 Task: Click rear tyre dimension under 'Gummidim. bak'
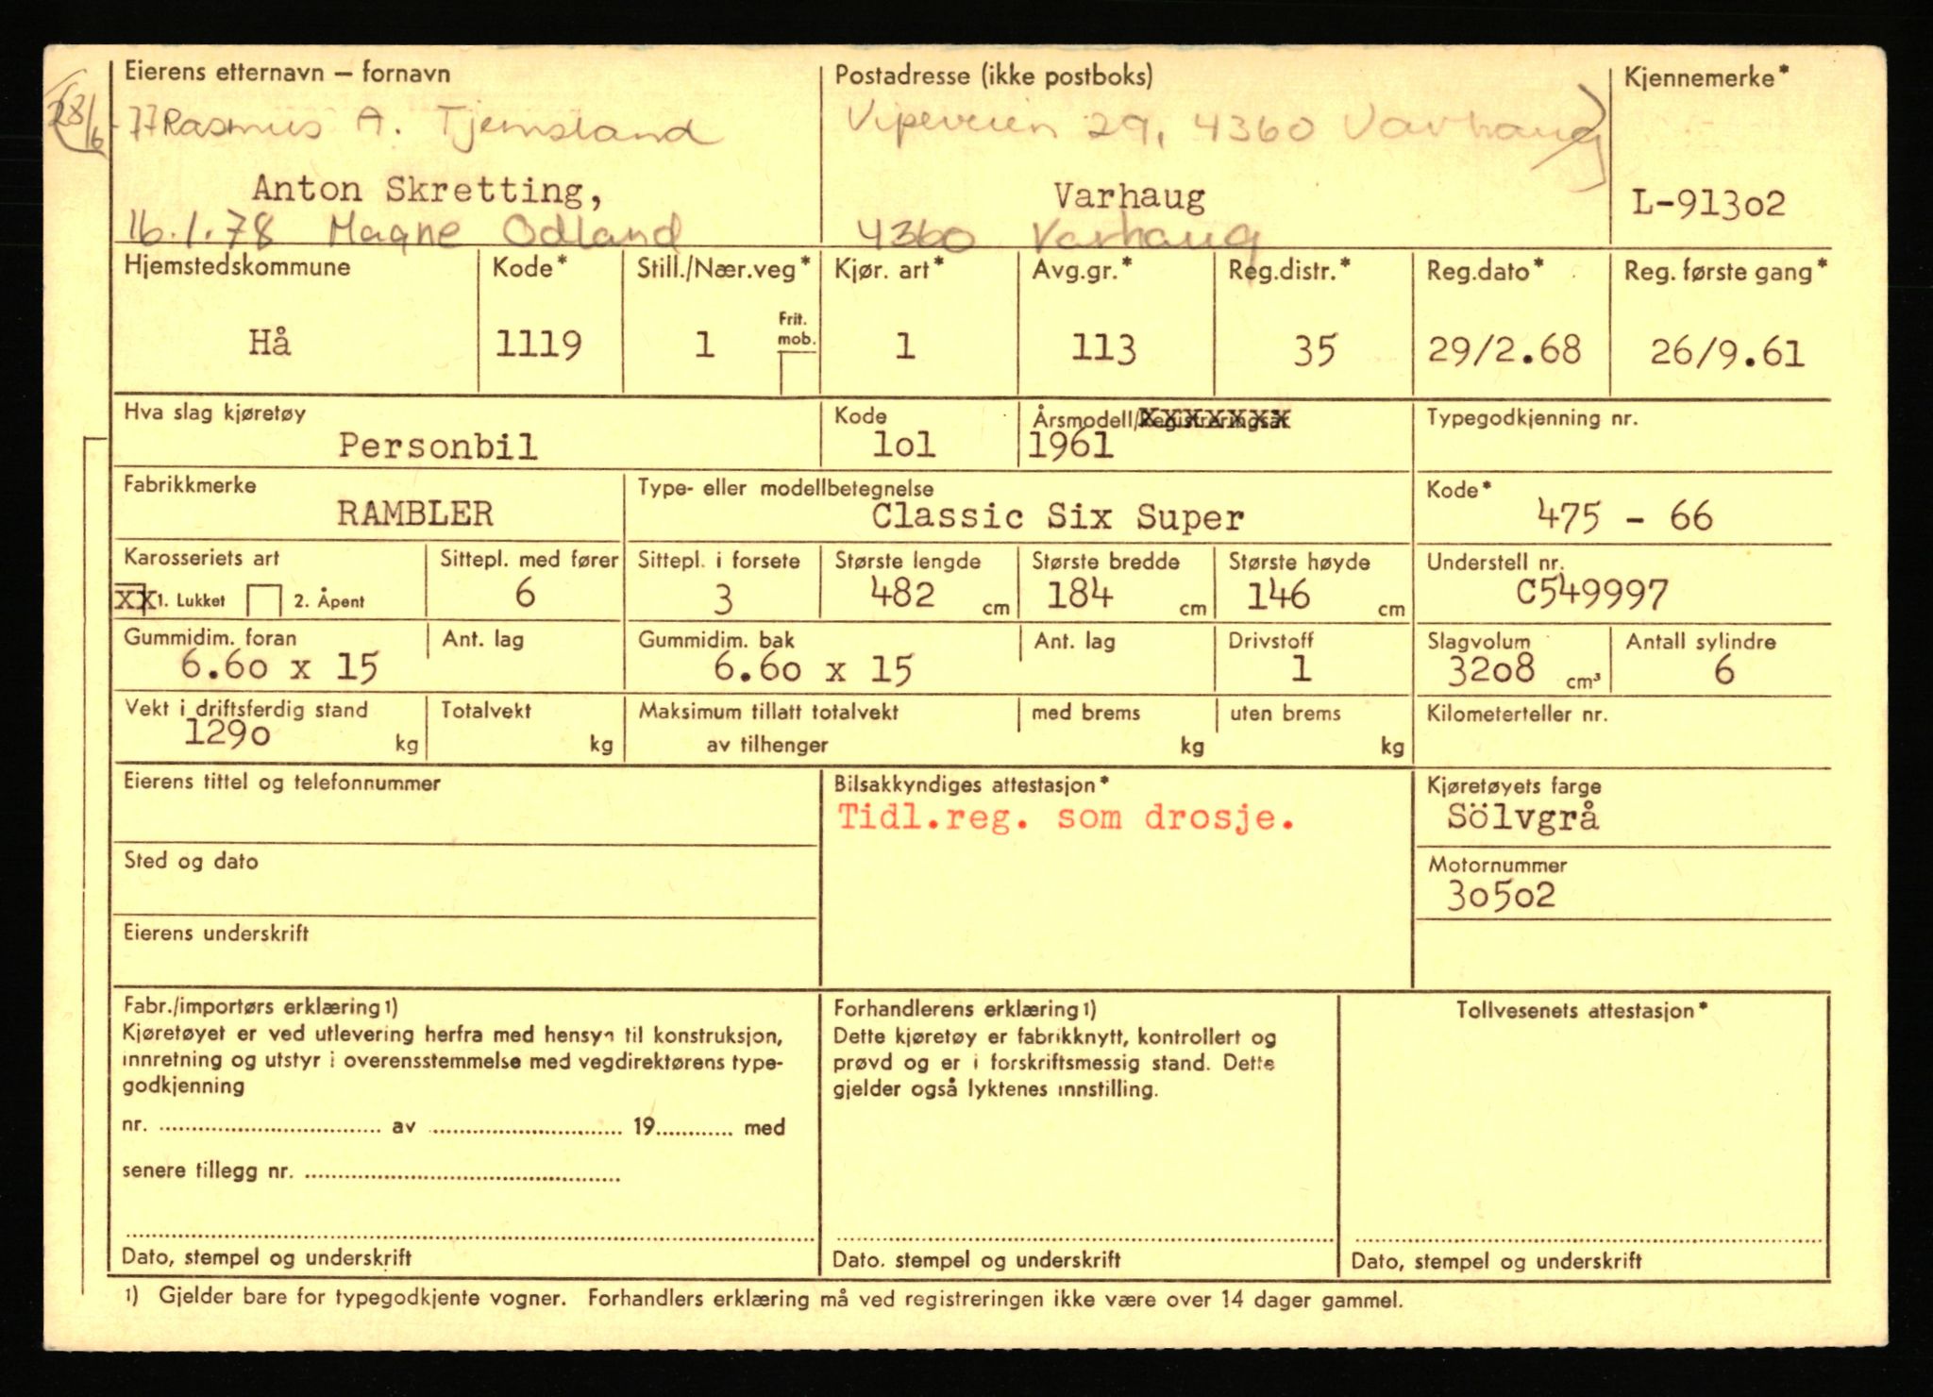[x=813, y=669]
